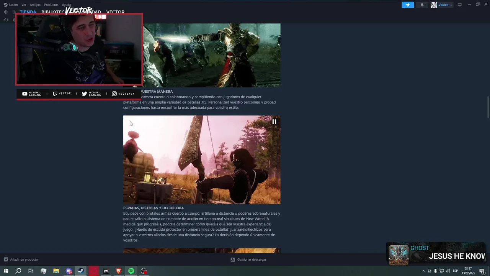Screen dimensions: 490x276
Task: Open the Windows Action Center
Action: pos(482,271)
